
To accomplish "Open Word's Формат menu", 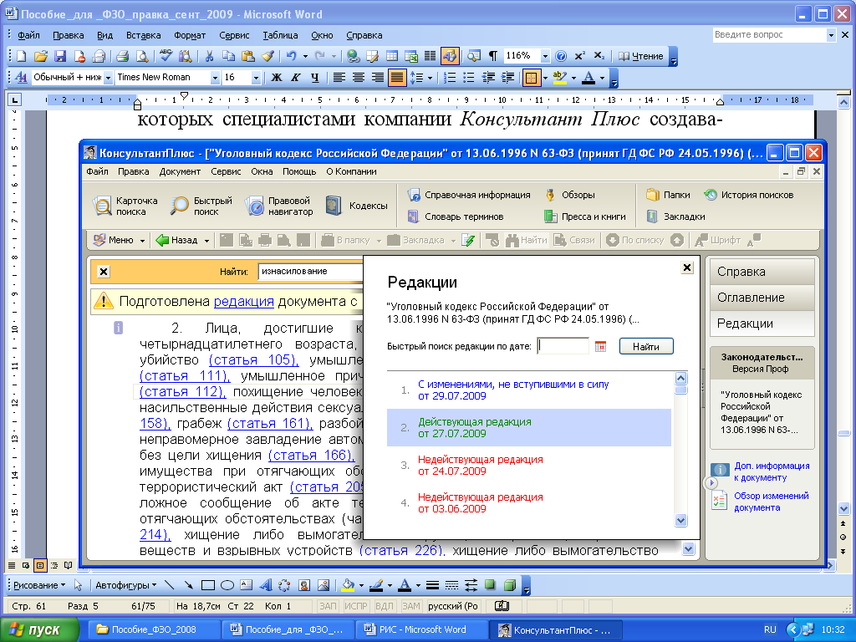I will pyautogui.click(x=190, y=35).
